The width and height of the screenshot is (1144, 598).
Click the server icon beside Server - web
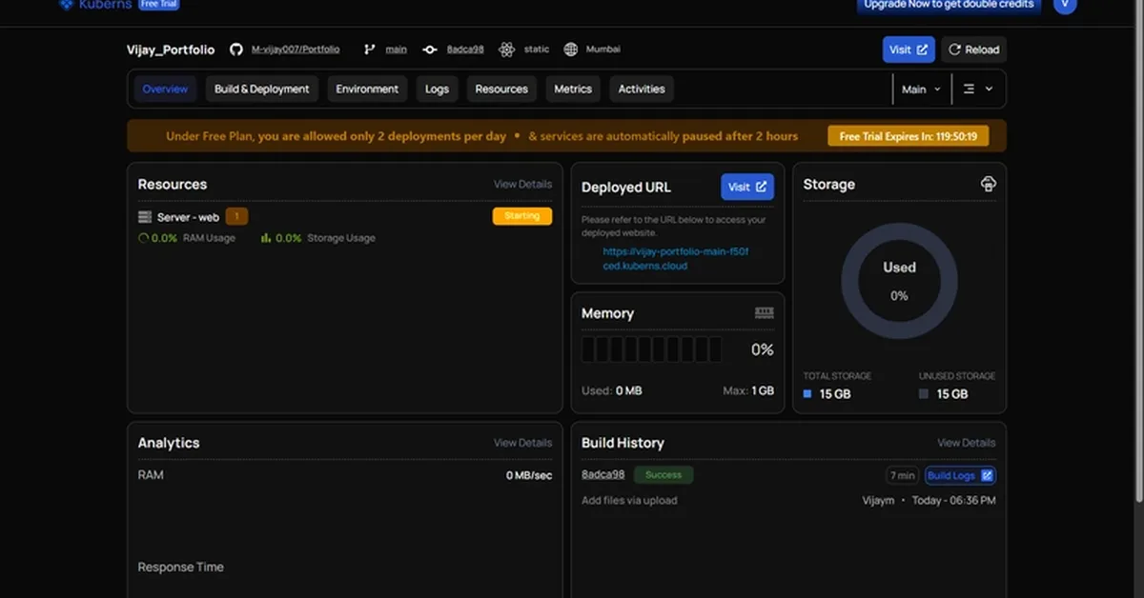click(145, 217)
